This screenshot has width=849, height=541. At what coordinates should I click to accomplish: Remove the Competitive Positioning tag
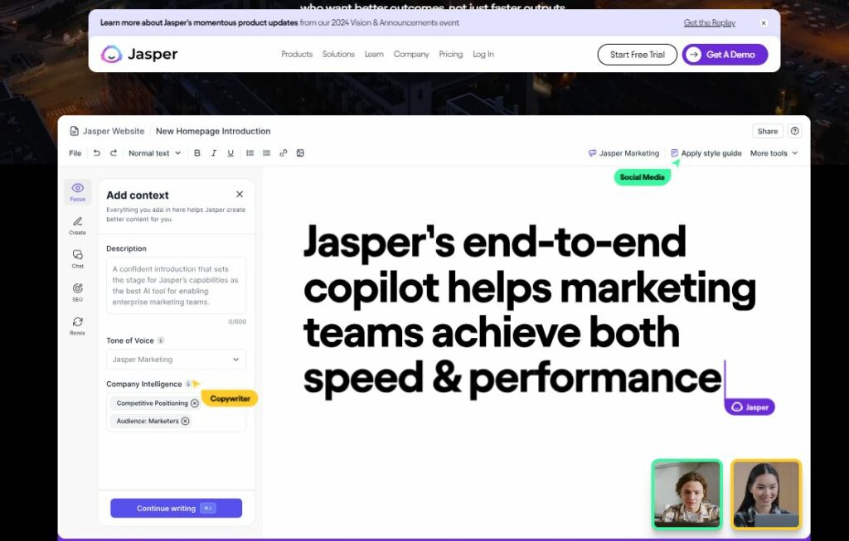point(195,403)
